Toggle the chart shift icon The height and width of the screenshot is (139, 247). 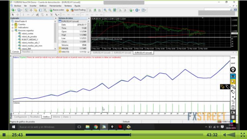coord(125,10)
